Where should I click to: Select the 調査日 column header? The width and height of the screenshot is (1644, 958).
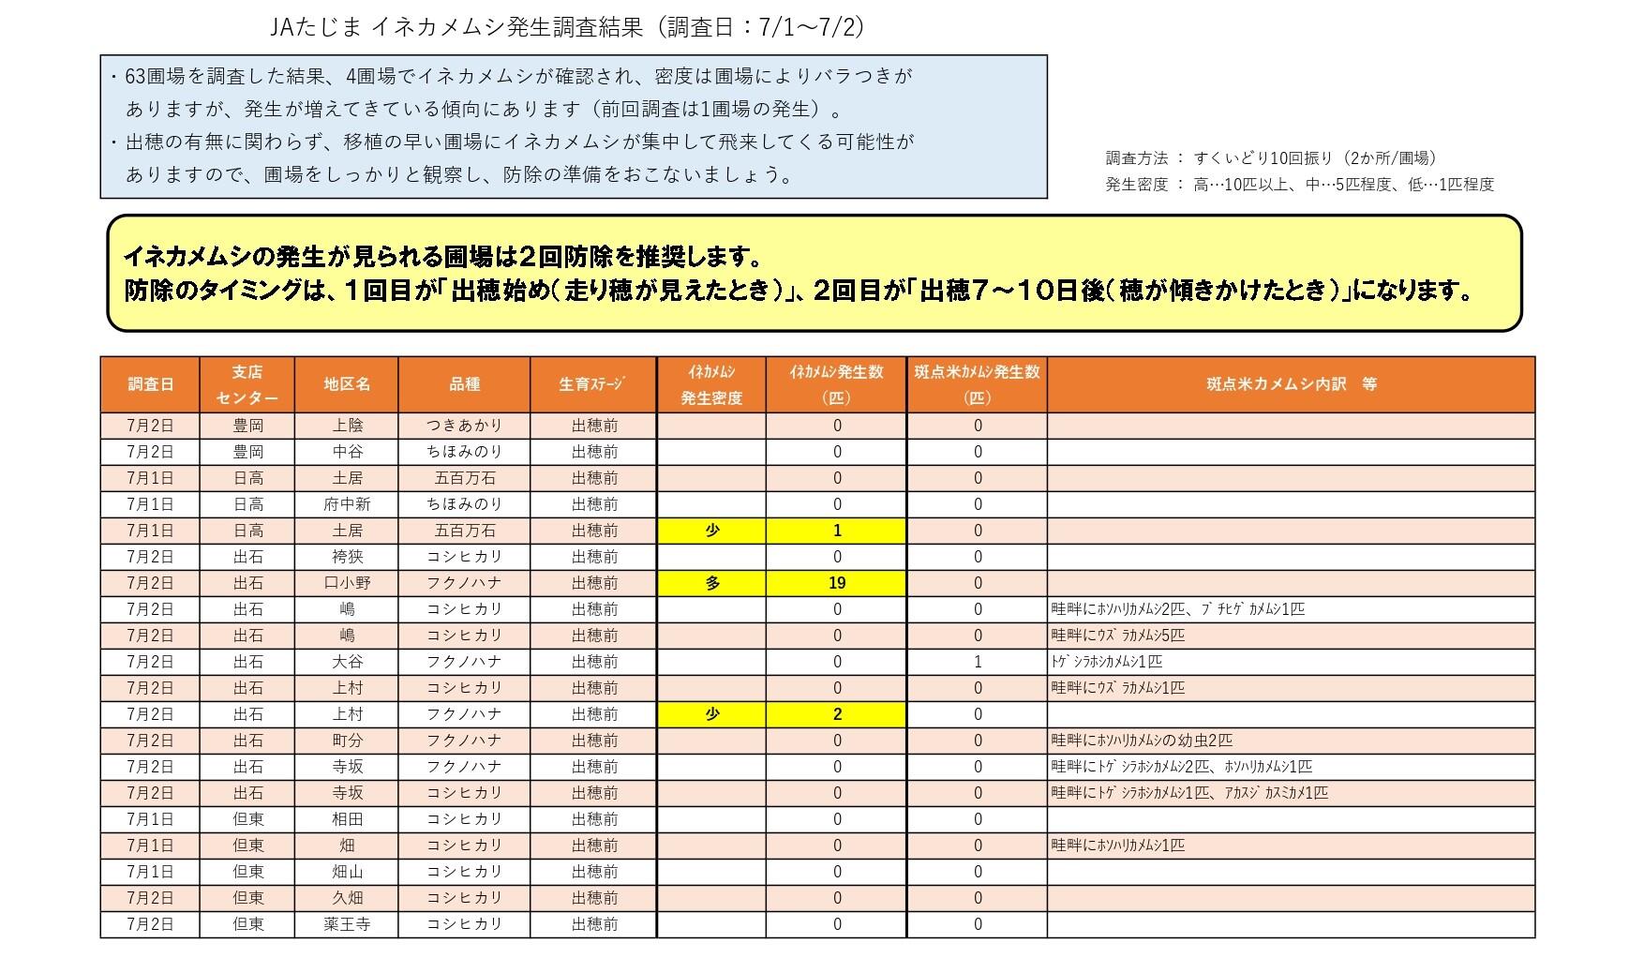click(x=150, y=384)
